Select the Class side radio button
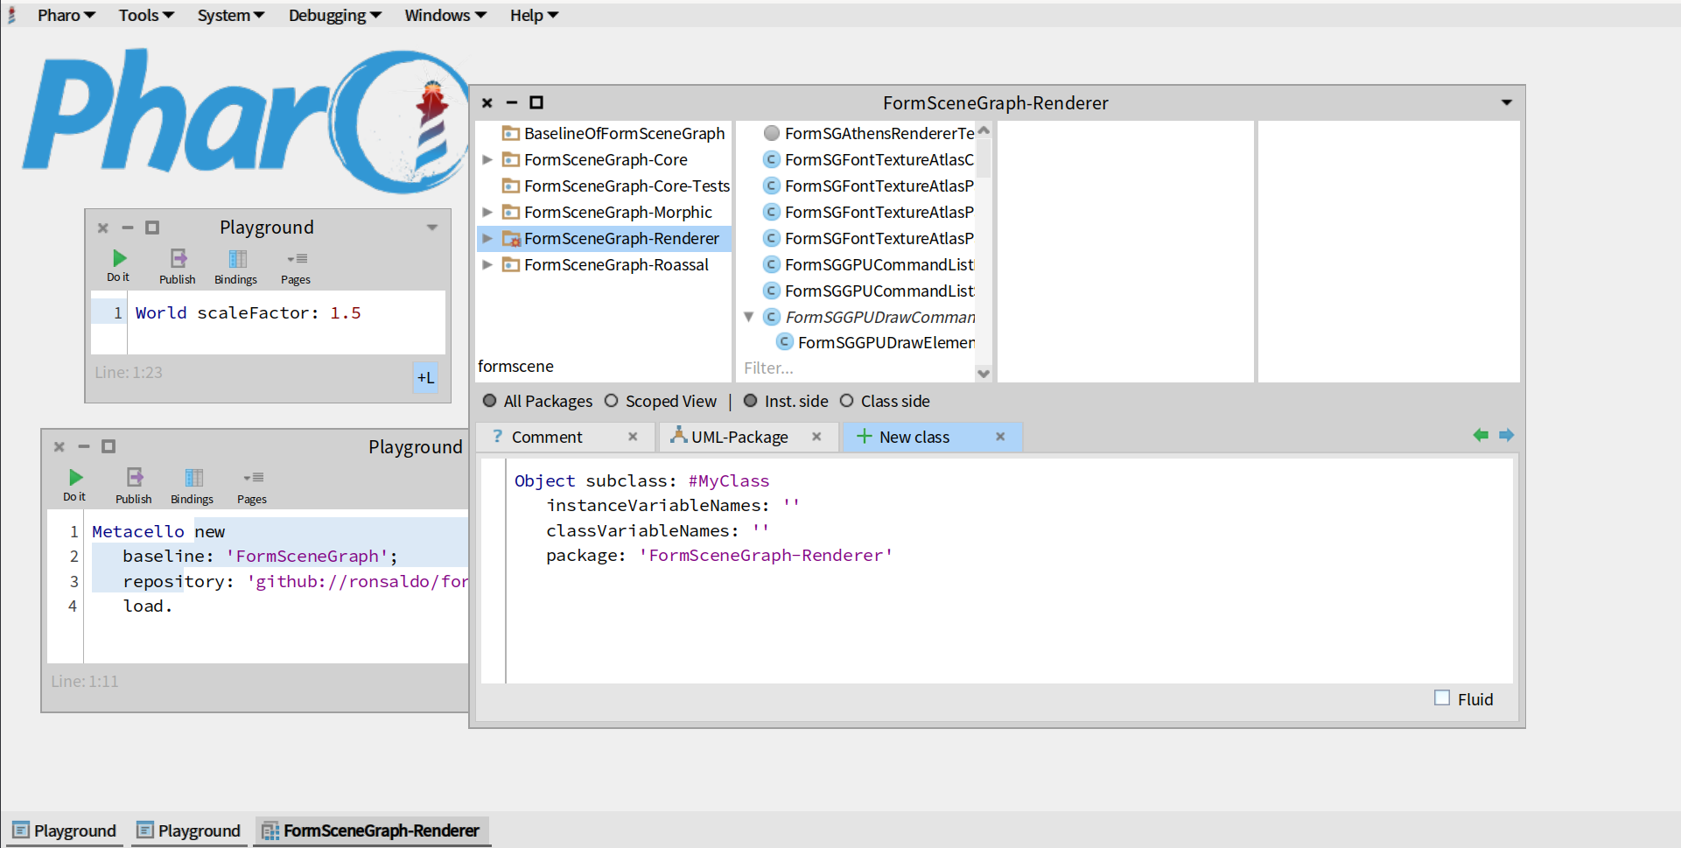1681x848 pixels. point(846,401)
